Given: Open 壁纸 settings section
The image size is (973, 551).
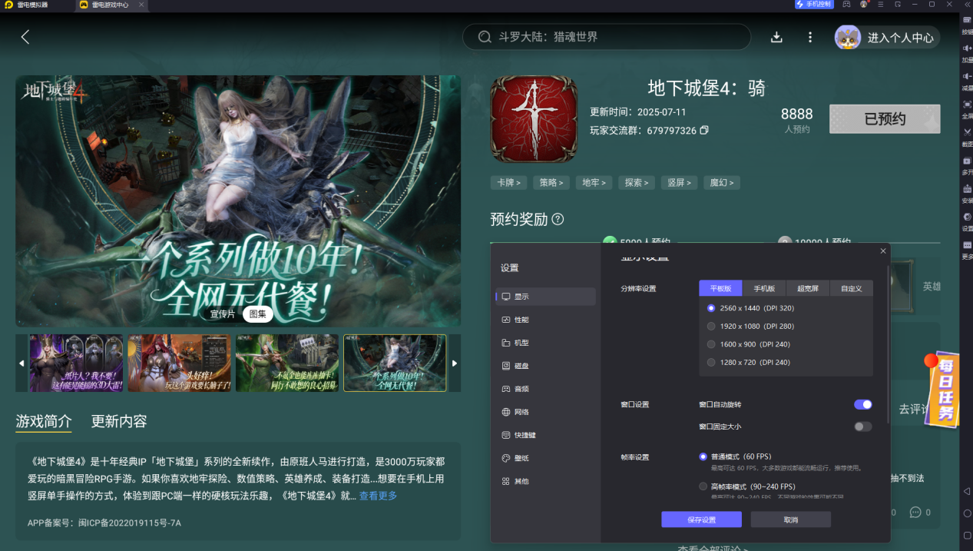Looking at the screenshot, I should tap(546, 458).
